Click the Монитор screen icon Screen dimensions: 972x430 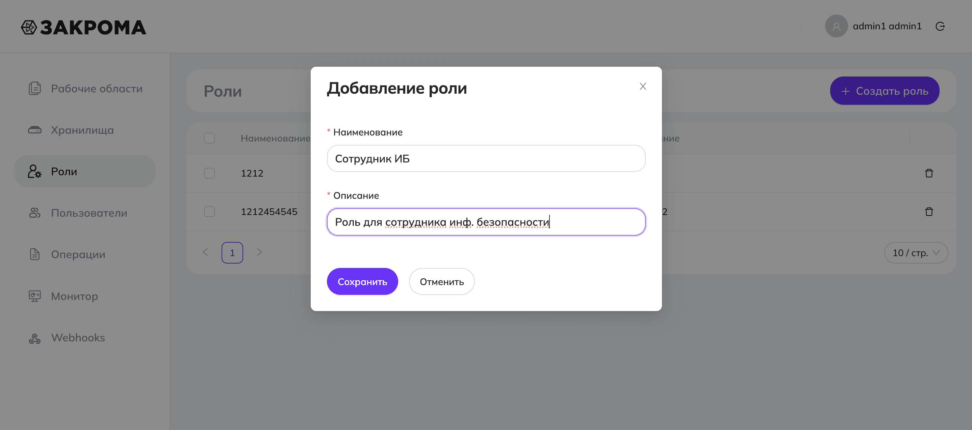tap(35, 296)
